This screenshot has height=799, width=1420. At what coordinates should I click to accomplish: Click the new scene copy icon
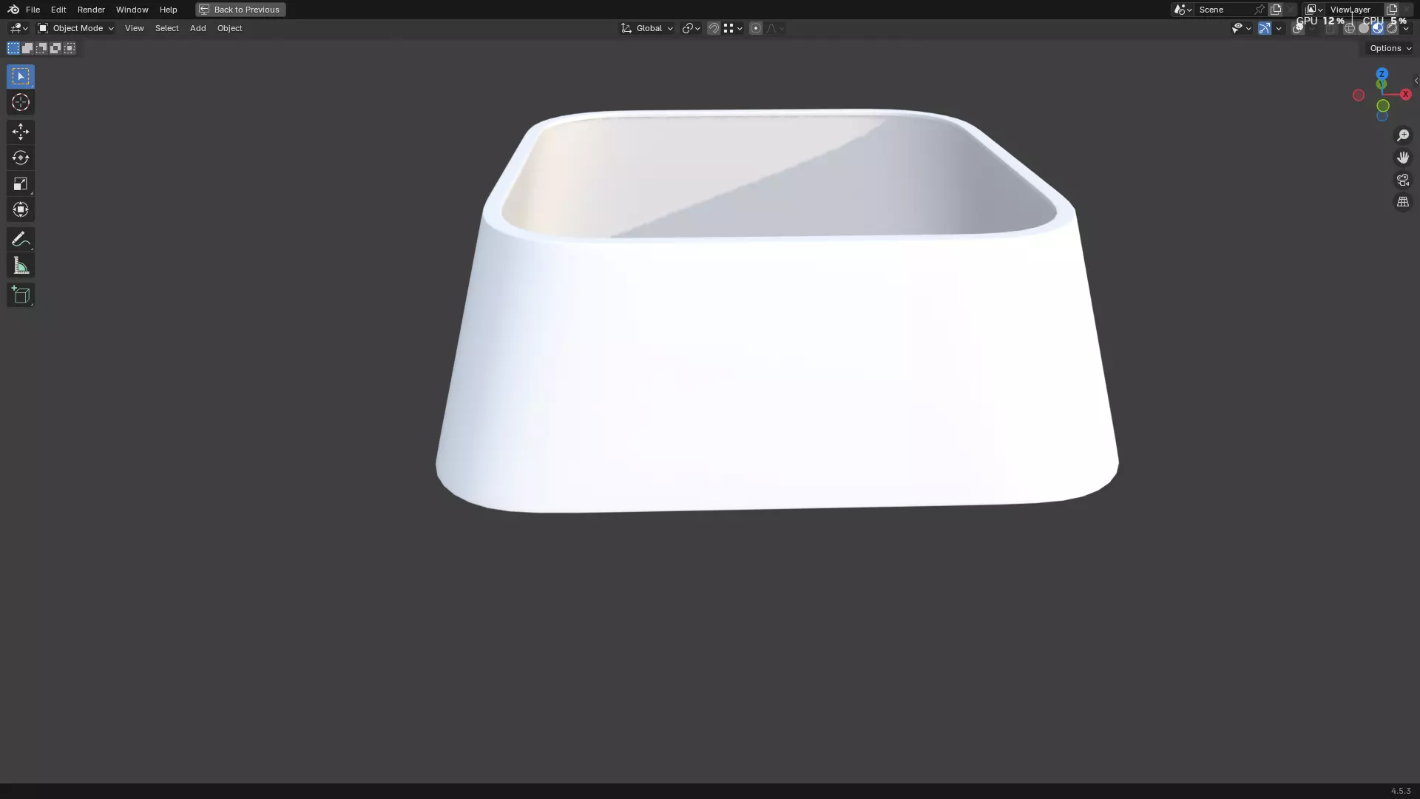point(1276,10)
